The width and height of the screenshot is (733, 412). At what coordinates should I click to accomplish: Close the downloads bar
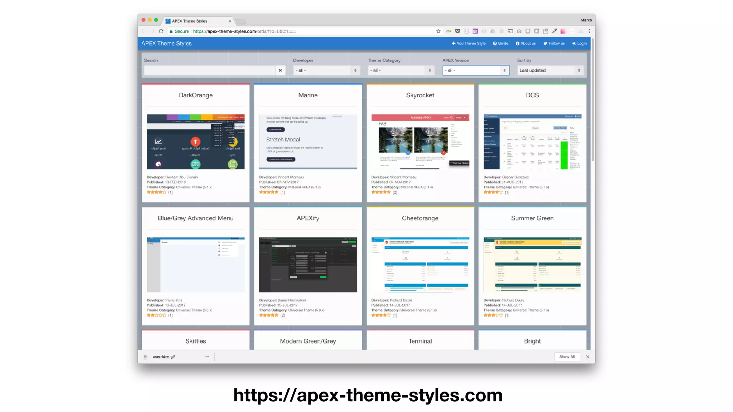[588, 357]
